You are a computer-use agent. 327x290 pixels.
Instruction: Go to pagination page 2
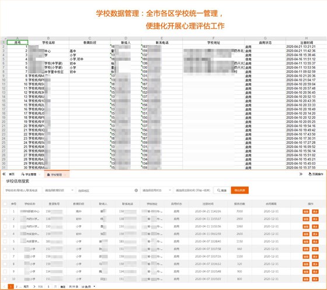tap(17, 286)
